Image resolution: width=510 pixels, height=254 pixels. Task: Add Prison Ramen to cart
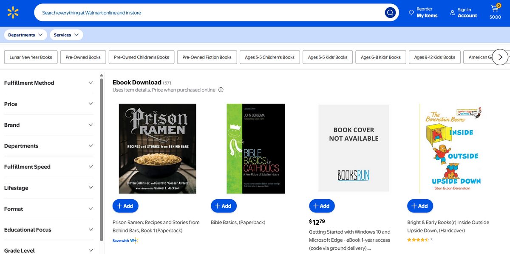pyautogui.click(x=125, y=206)
